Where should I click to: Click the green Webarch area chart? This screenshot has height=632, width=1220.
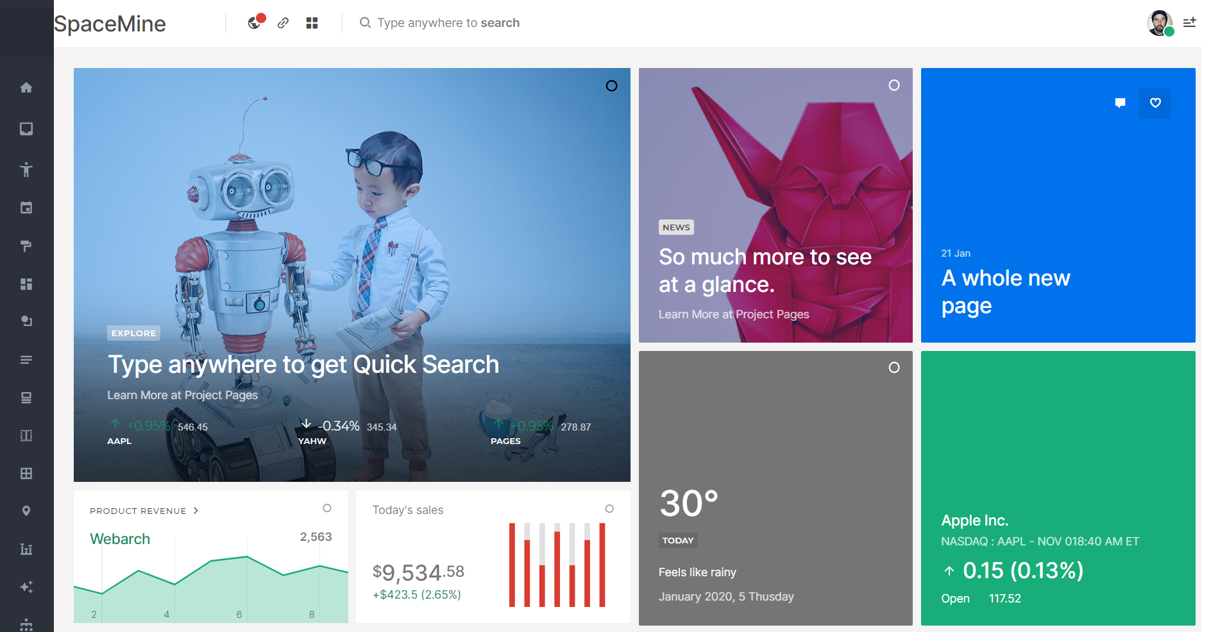tap(211, 589)
